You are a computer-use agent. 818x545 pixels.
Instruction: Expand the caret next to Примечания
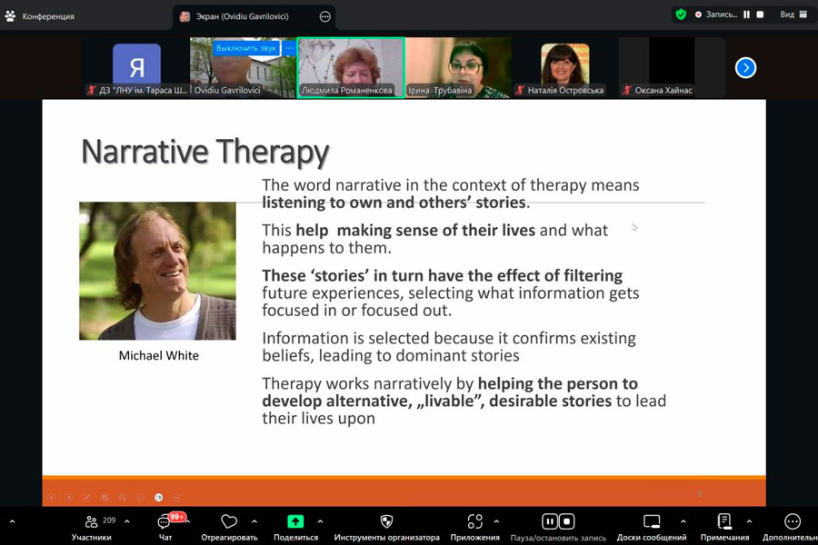[x=749, y=521]
